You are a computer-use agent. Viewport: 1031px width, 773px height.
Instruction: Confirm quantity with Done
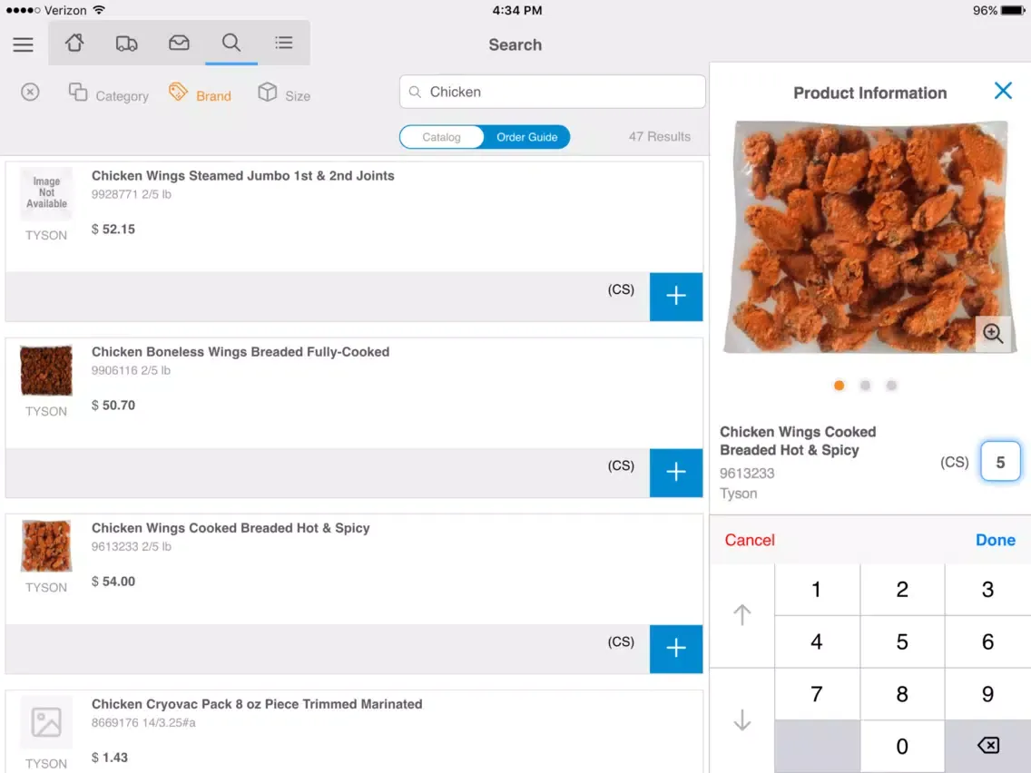(996, 540)
